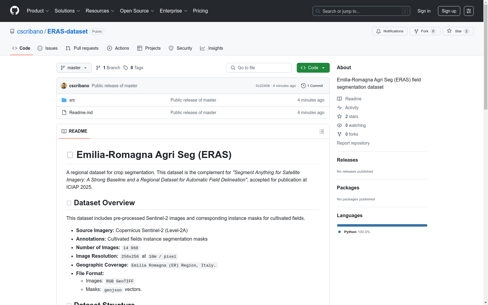Viewport: 488px width, 305px height.
Task: Select the README tab
Action: tap(74, 131)
